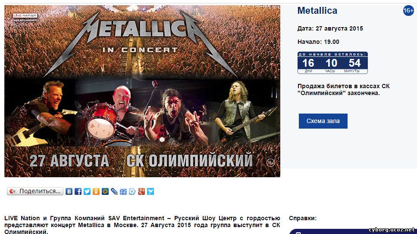Share via the orange Odnoklassniki icon
The height and width of the screenshot is (234, 417).
[x=96, y=191]
